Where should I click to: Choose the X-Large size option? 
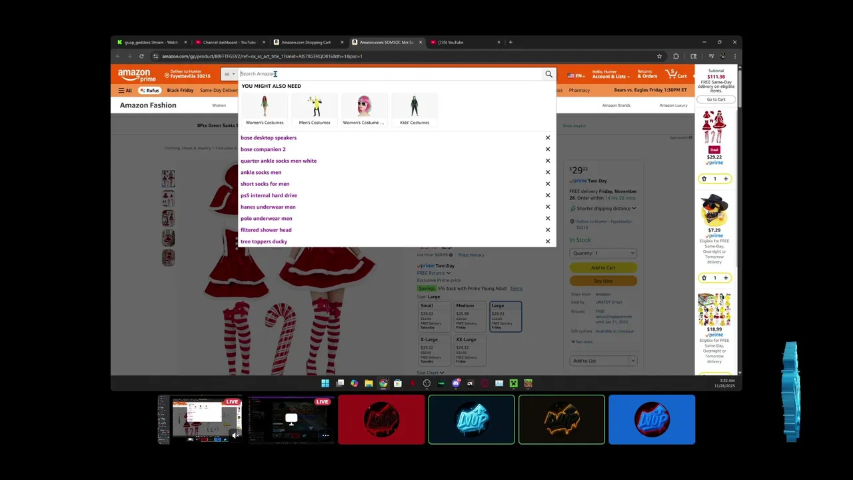(x=434, y=350)
